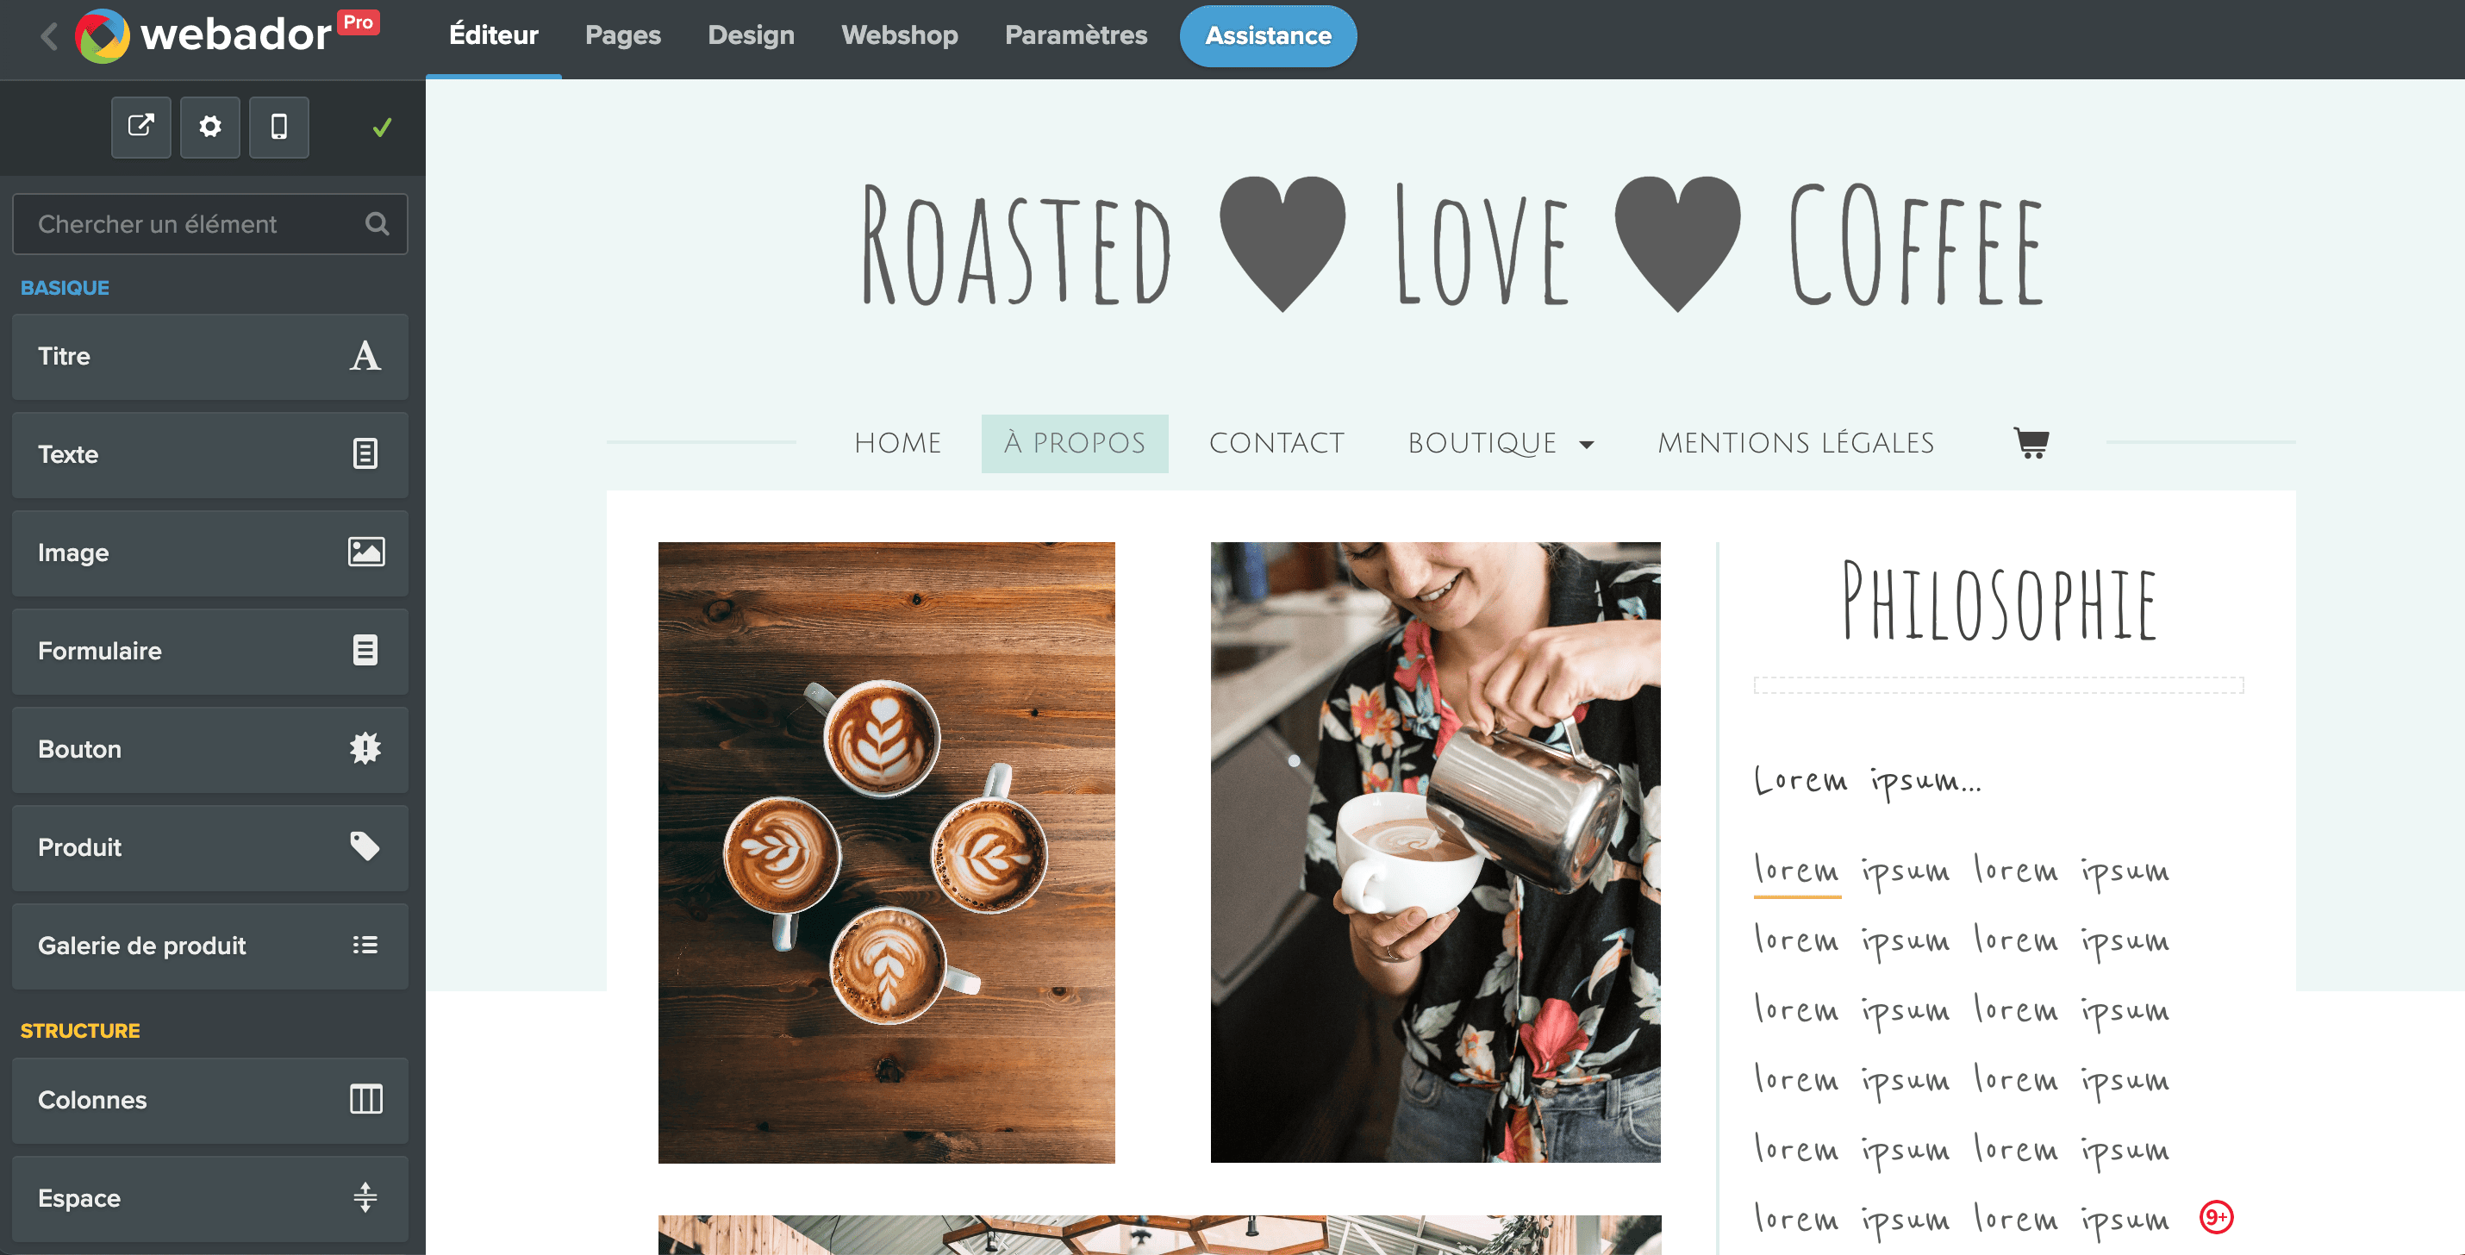Switch to the Pages tab
Viewport: 2465px width, 1255px height.
coord(623,35)
